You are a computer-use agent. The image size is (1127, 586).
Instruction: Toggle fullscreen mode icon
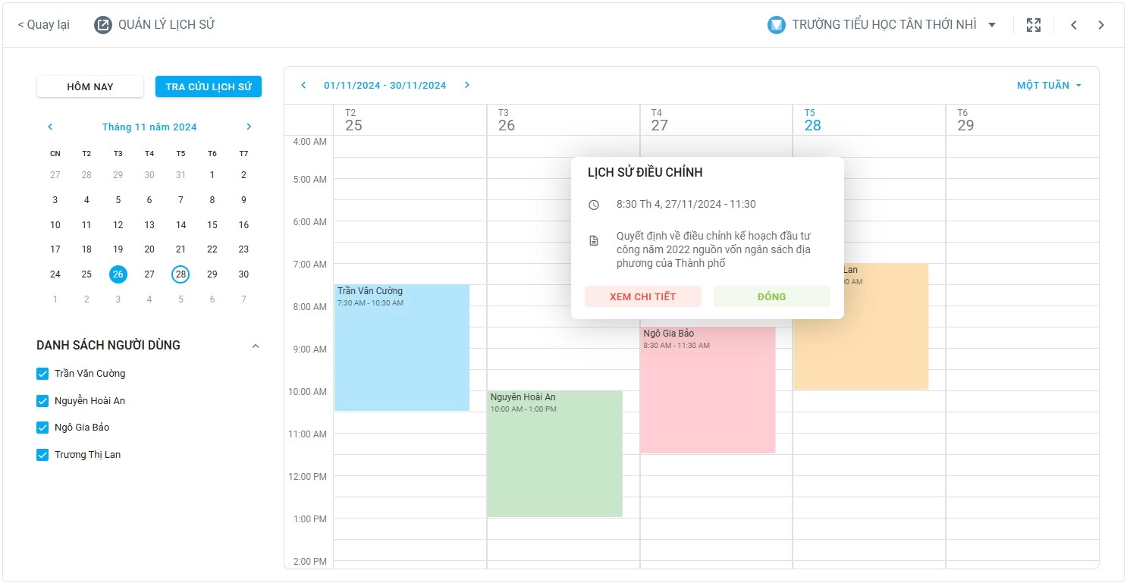(x=1033, y=25)
